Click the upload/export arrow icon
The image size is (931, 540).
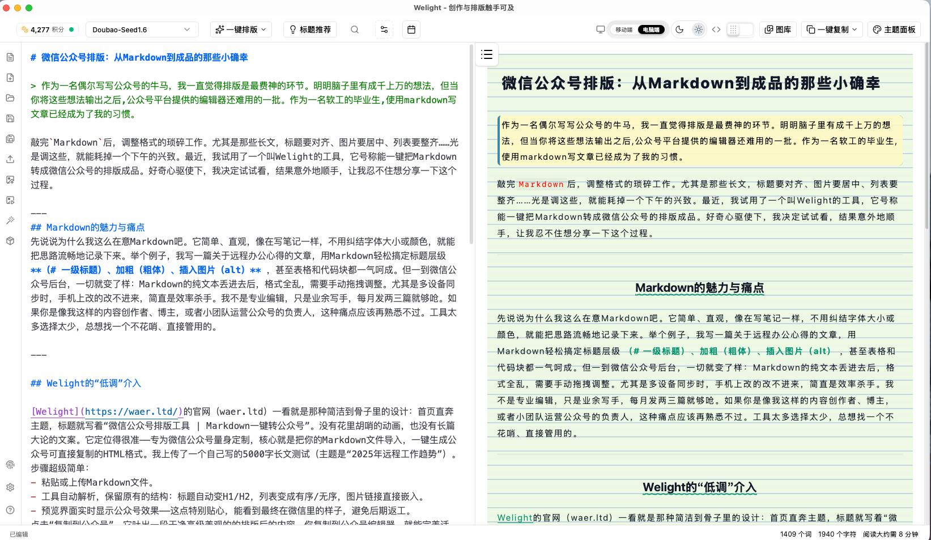(10, 159)
